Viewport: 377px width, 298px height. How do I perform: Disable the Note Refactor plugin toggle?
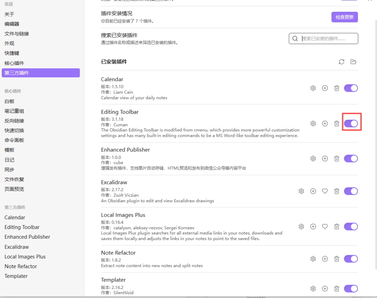351,259
